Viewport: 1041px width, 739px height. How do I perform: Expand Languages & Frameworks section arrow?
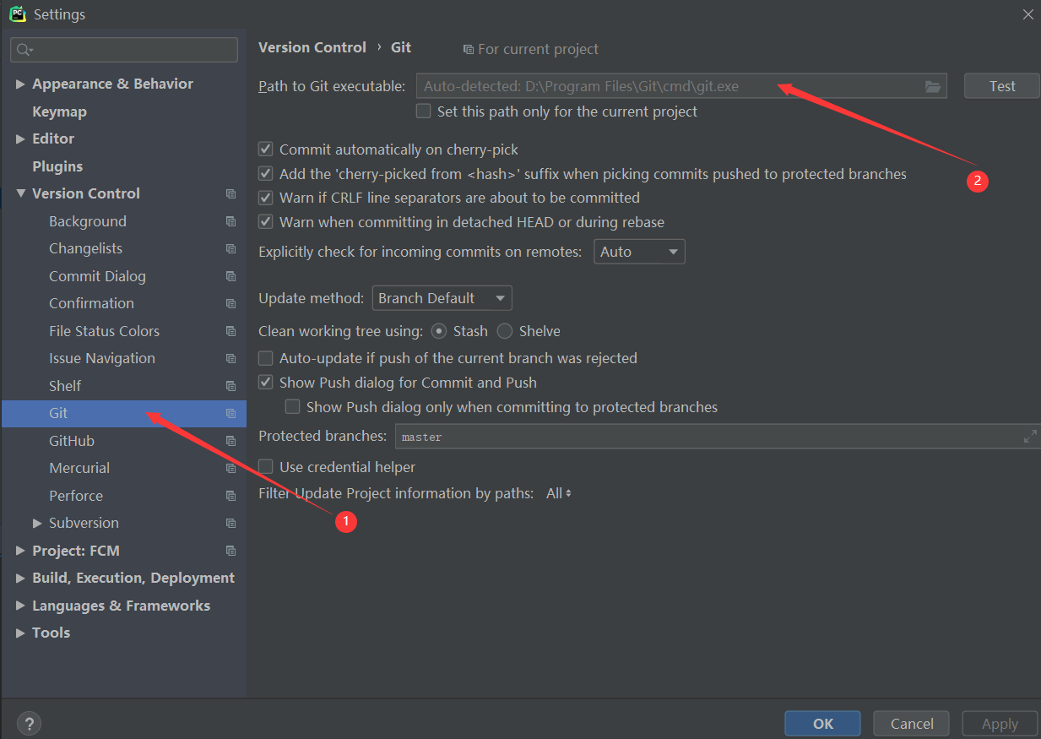(20, 606)
